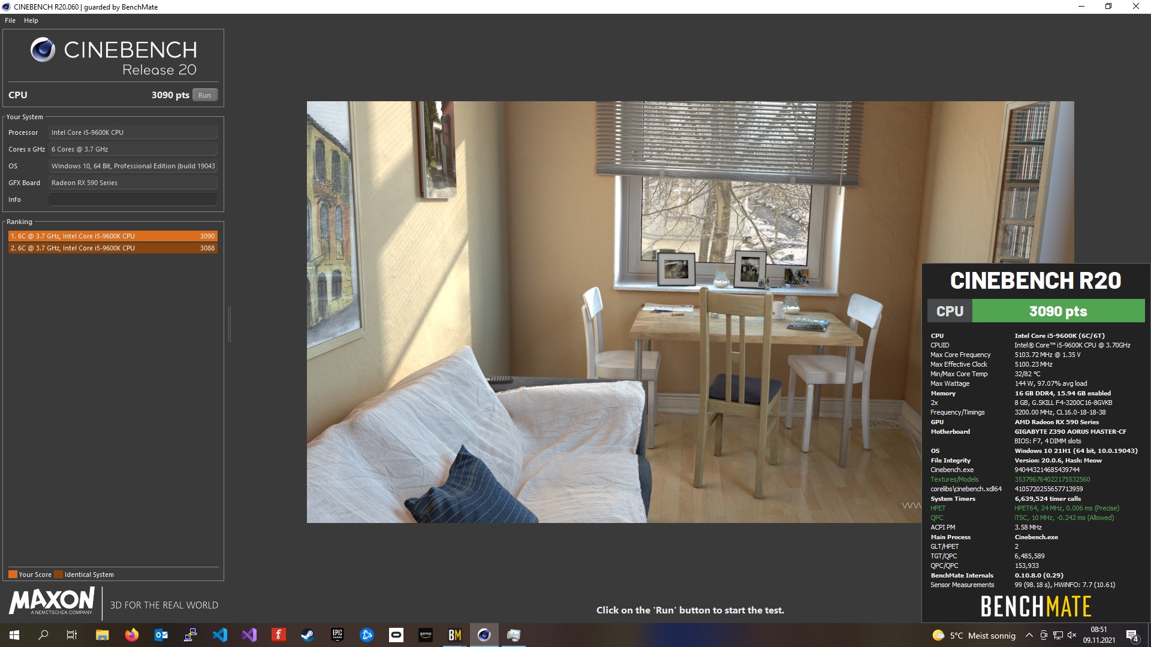1151x647 pixels.
Task: Click the Processor field showing Intel Core i5-9600K
Action: [x=132, y=132]
